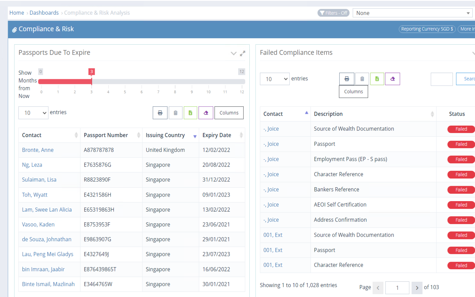Go to Dashboards breadcrumb

click(x=44, y=13)
